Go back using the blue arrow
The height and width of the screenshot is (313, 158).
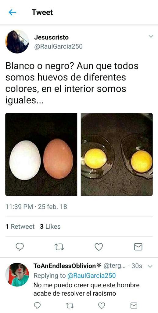coord(12,12)
